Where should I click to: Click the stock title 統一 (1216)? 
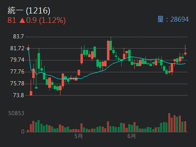(x=29, y=11)
